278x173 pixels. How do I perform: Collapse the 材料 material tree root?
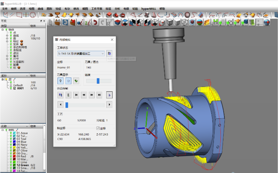click(3, 130)
